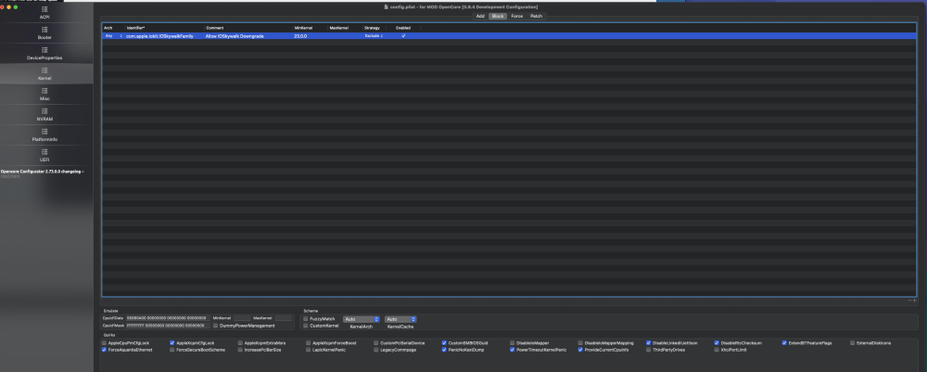Screen dimensions: 927x372
Task: Sort by the Enabled column header
Action: pos(404,28)
